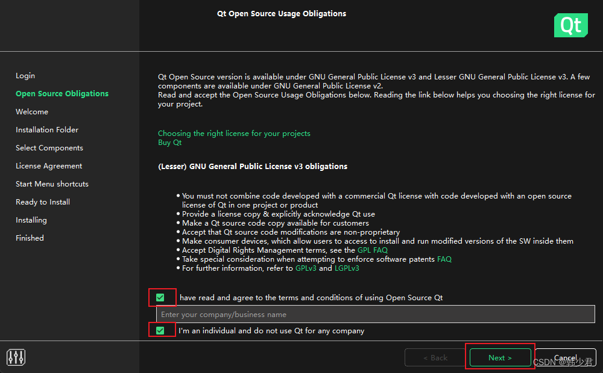Select Start Menu shortcuts step
Screen dimensions: 603x373
52,184
